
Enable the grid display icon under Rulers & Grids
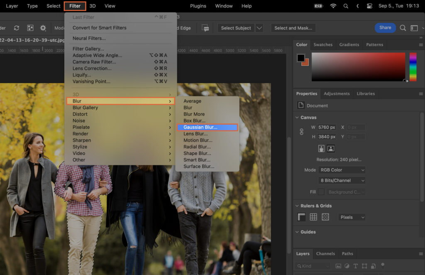tap(313, 216)
